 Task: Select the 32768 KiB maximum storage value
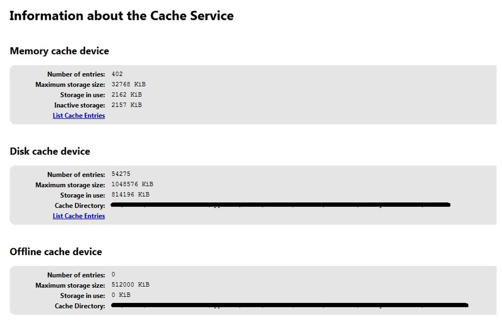point(128,85)
